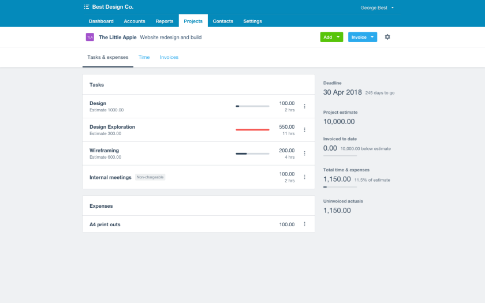Switch to the Invoices tab
This screenshot has width=485, height=303.
tap(169, 57)
